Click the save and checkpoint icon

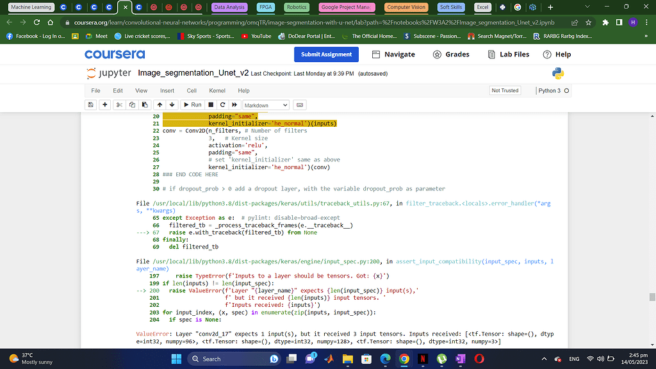[90, 104]
